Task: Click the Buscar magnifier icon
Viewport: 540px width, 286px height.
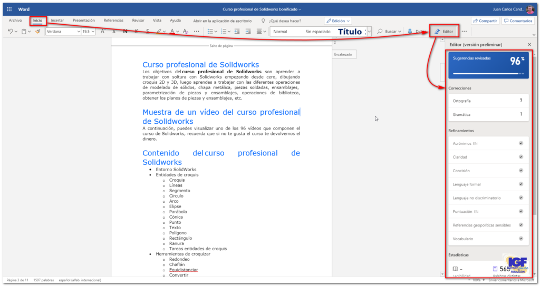Action: 380,31
